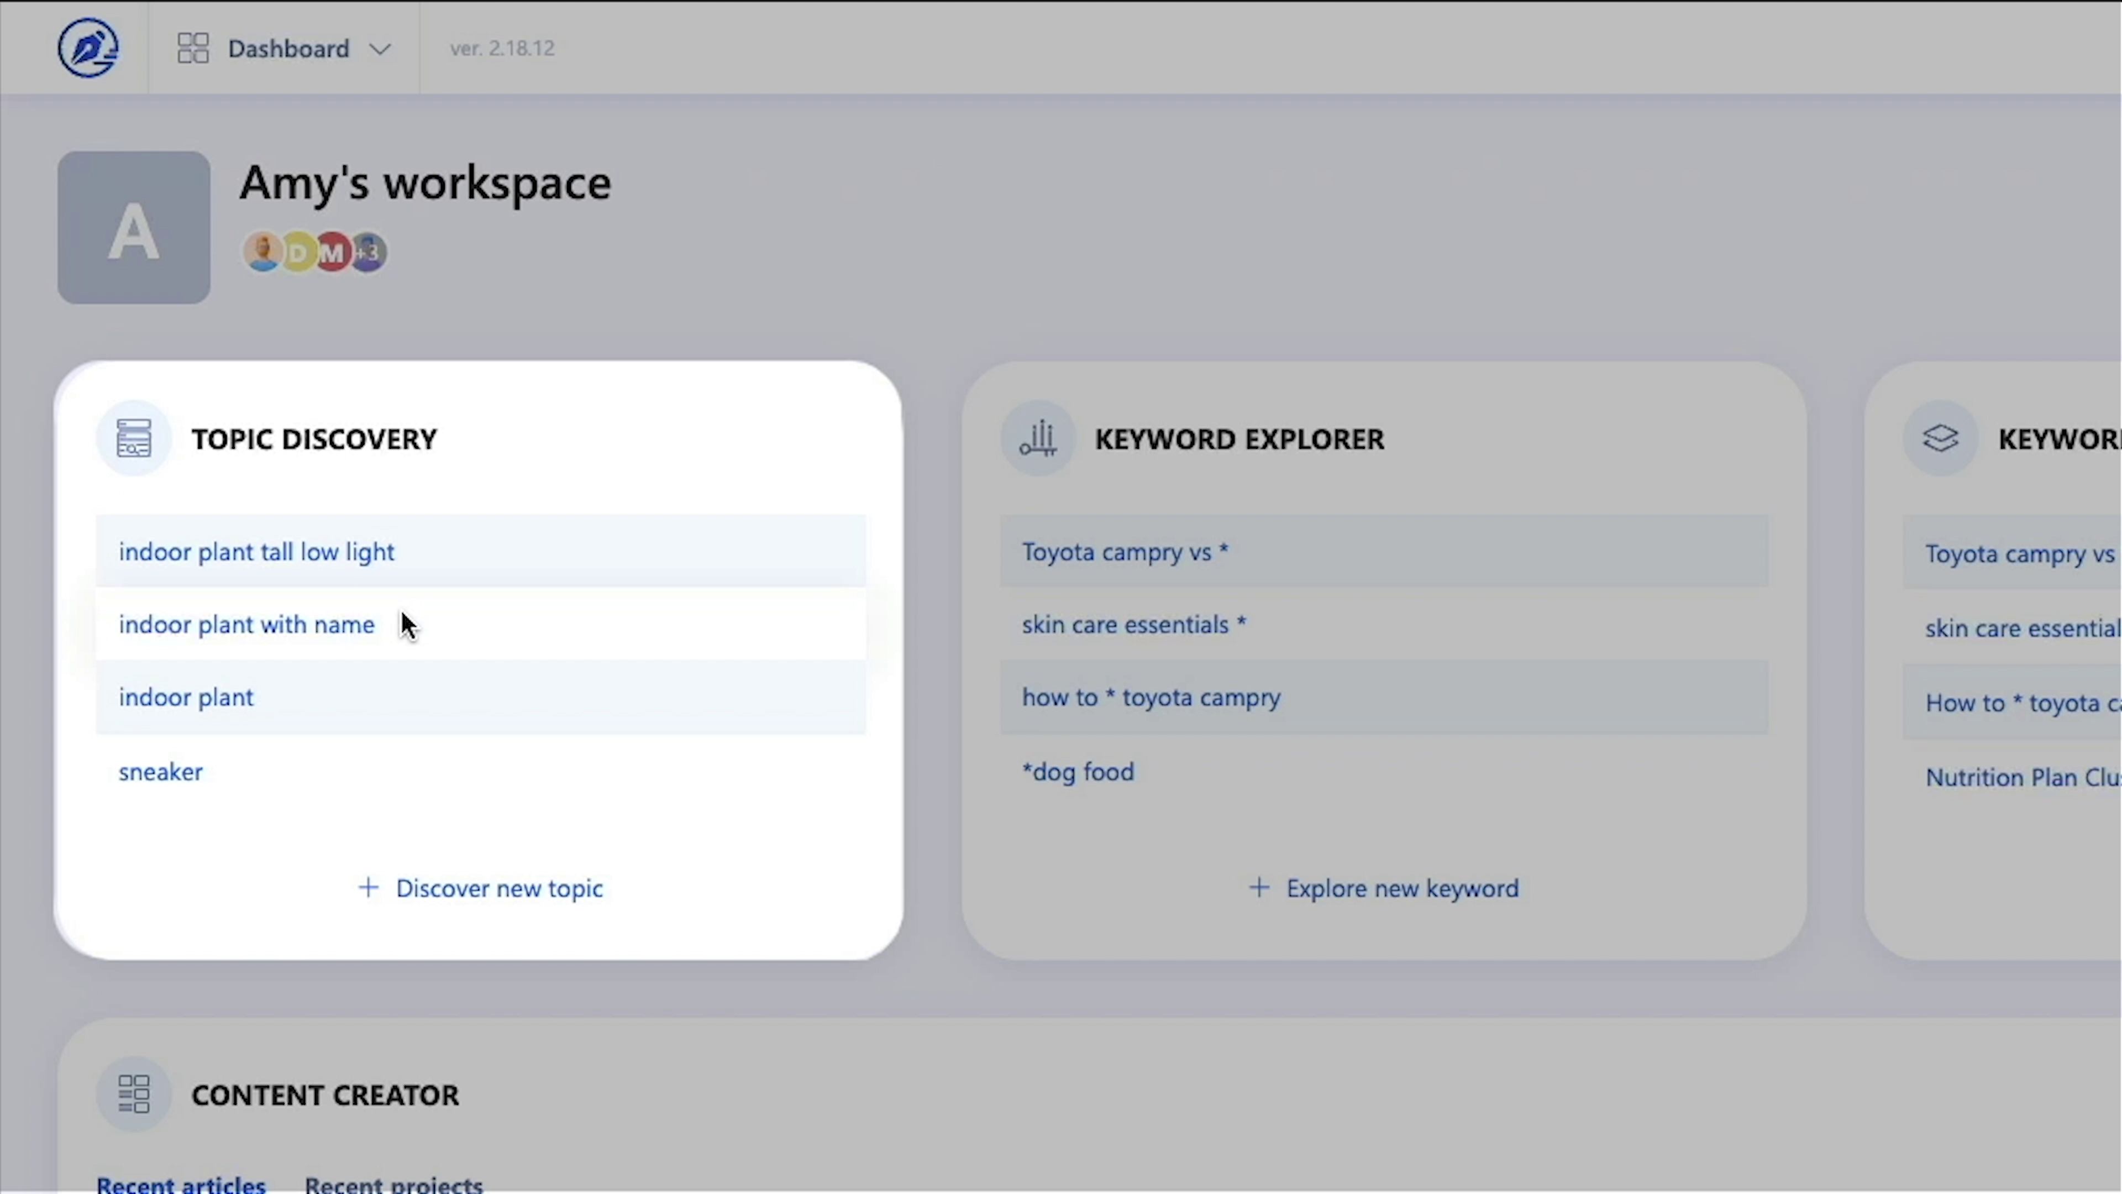Open 'Toyota campry vs *' in Keyword Explorer

1125,551
